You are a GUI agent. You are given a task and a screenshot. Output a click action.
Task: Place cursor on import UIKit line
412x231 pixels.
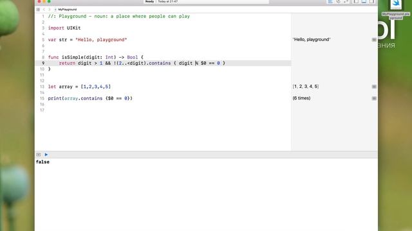point(64,28)
